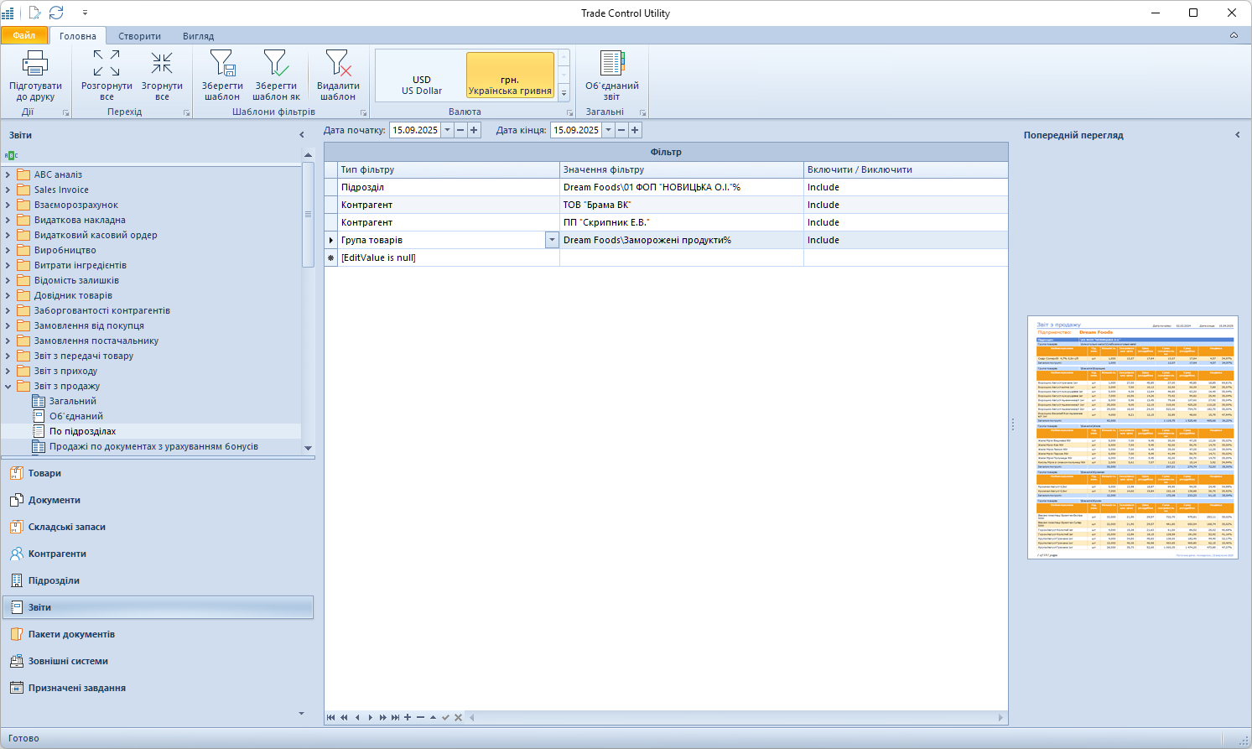Click the Collapse all arrows icon
This screenshot has width=1252, height=749.
click(x=162, y=64)
